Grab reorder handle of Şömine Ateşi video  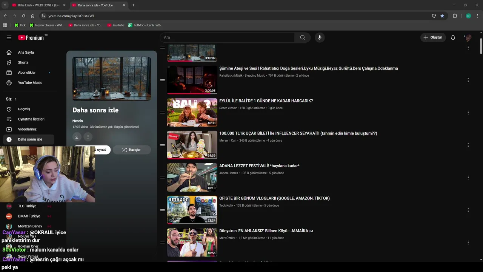pyautogui.click(x=162, y=80)
